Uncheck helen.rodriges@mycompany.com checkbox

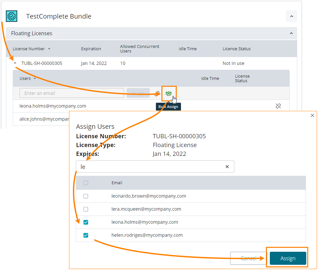click(x=86, y=235)
